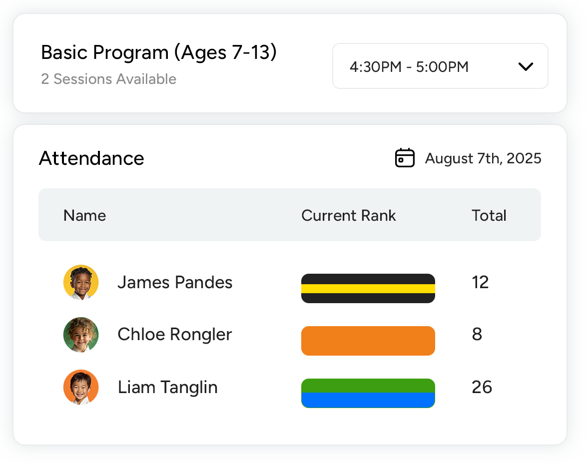Image resolution: width=586 pixels, height=464 pixels.
Task: Click James Pandes' attendance total of 12
Action: (x=480, y=282)
